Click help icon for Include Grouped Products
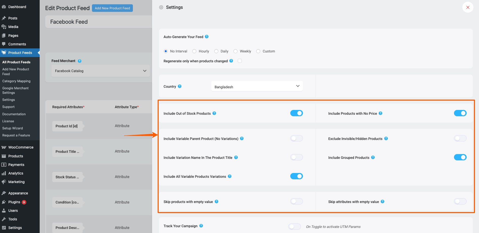The image size is (479, 233). tap(373, 157)
